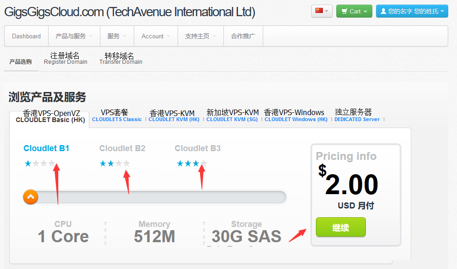
Task: Expand the Account menu
Action: [155, 36]
